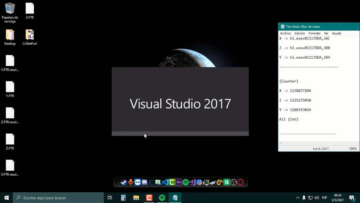Change the ESP input language

point(324,198)
